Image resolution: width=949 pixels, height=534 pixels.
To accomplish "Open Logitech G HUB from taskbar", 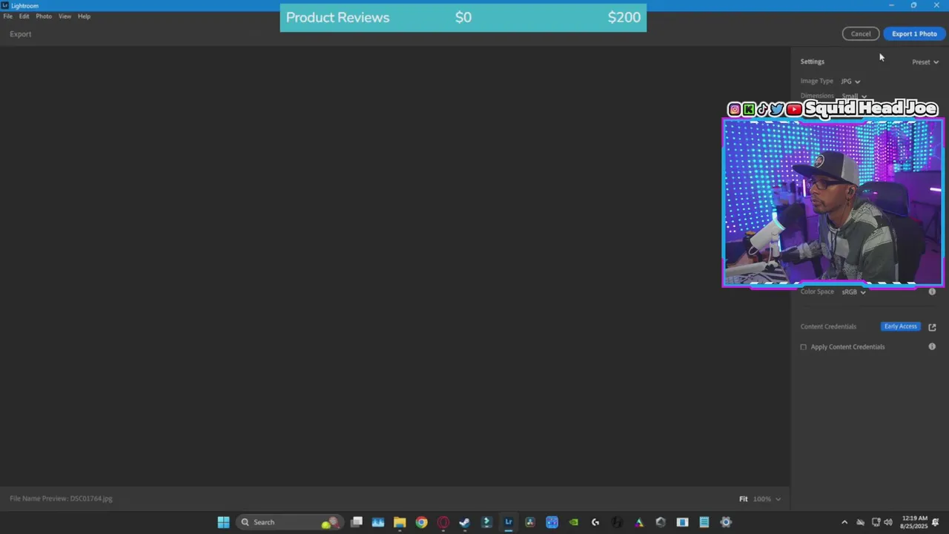I will (595, 522).
